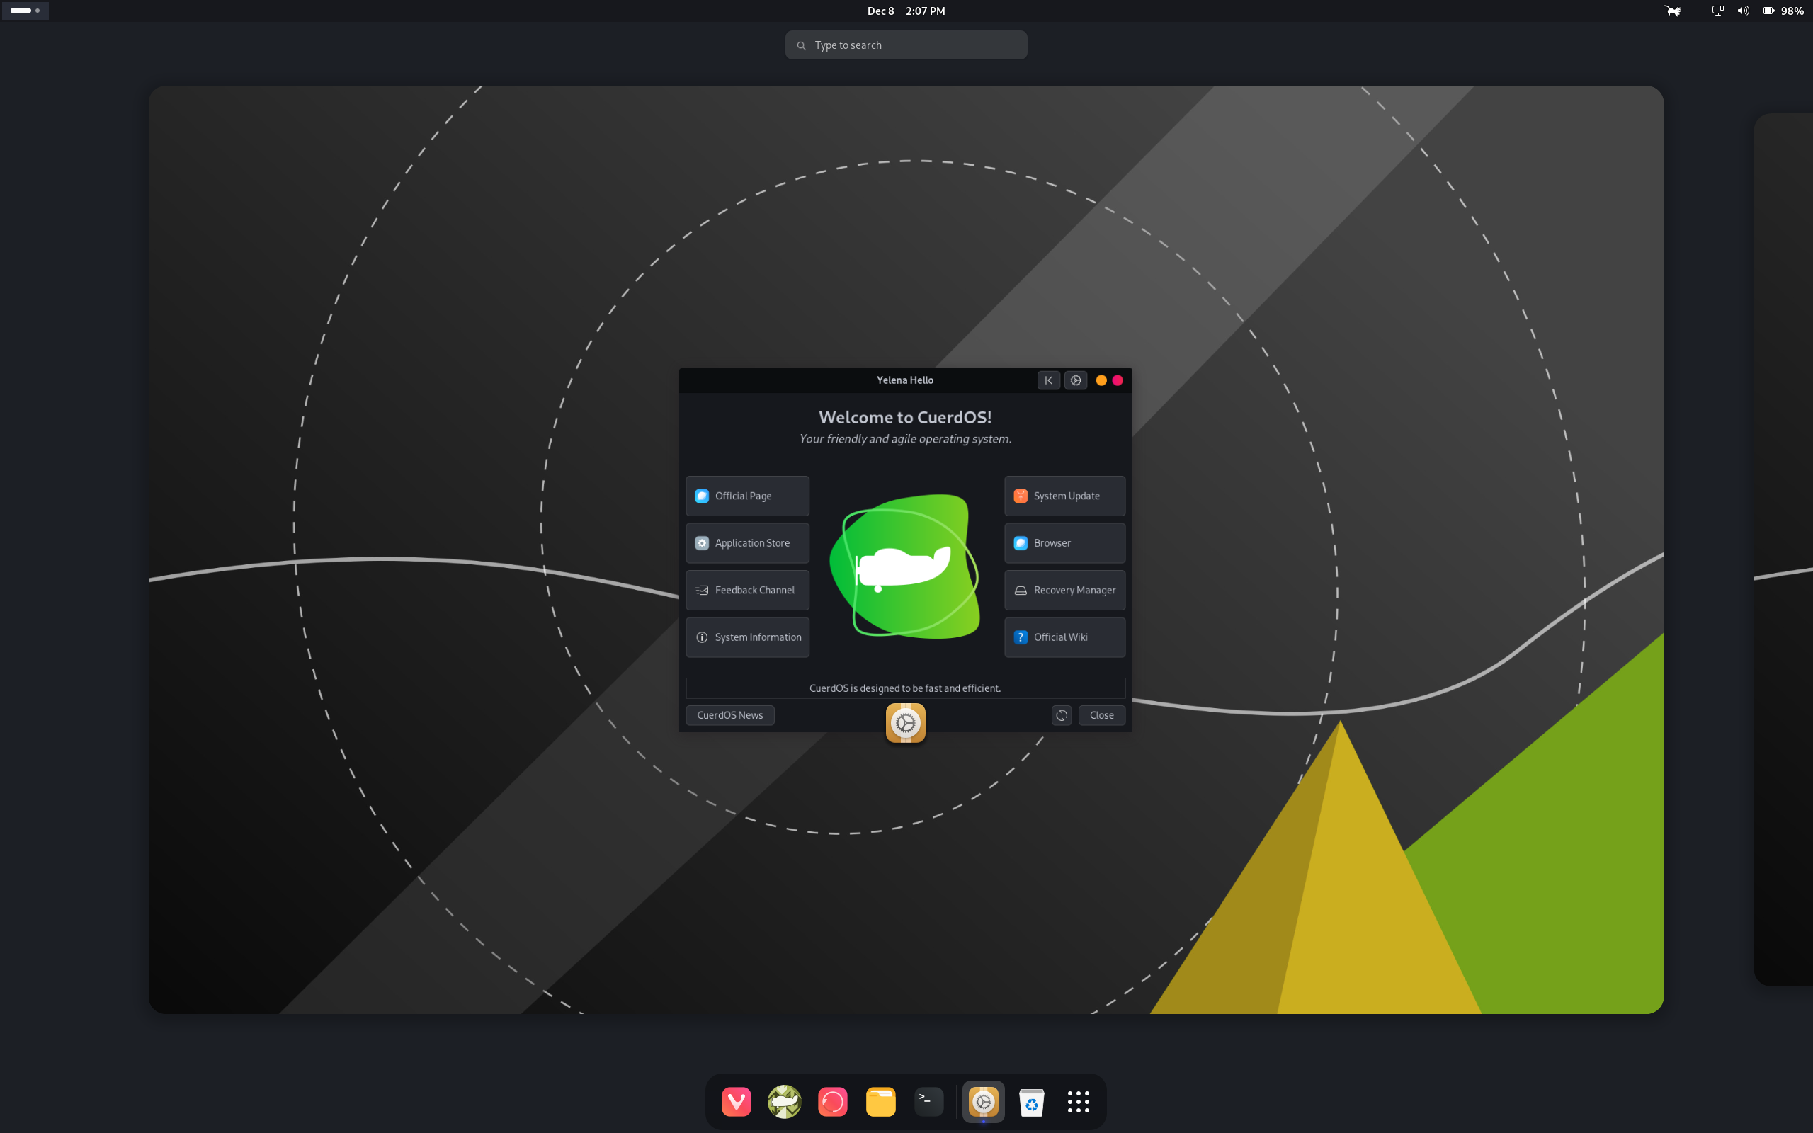
Task: Switch to the adjacent workspace thumbnail
Action: pos(1783,550)
